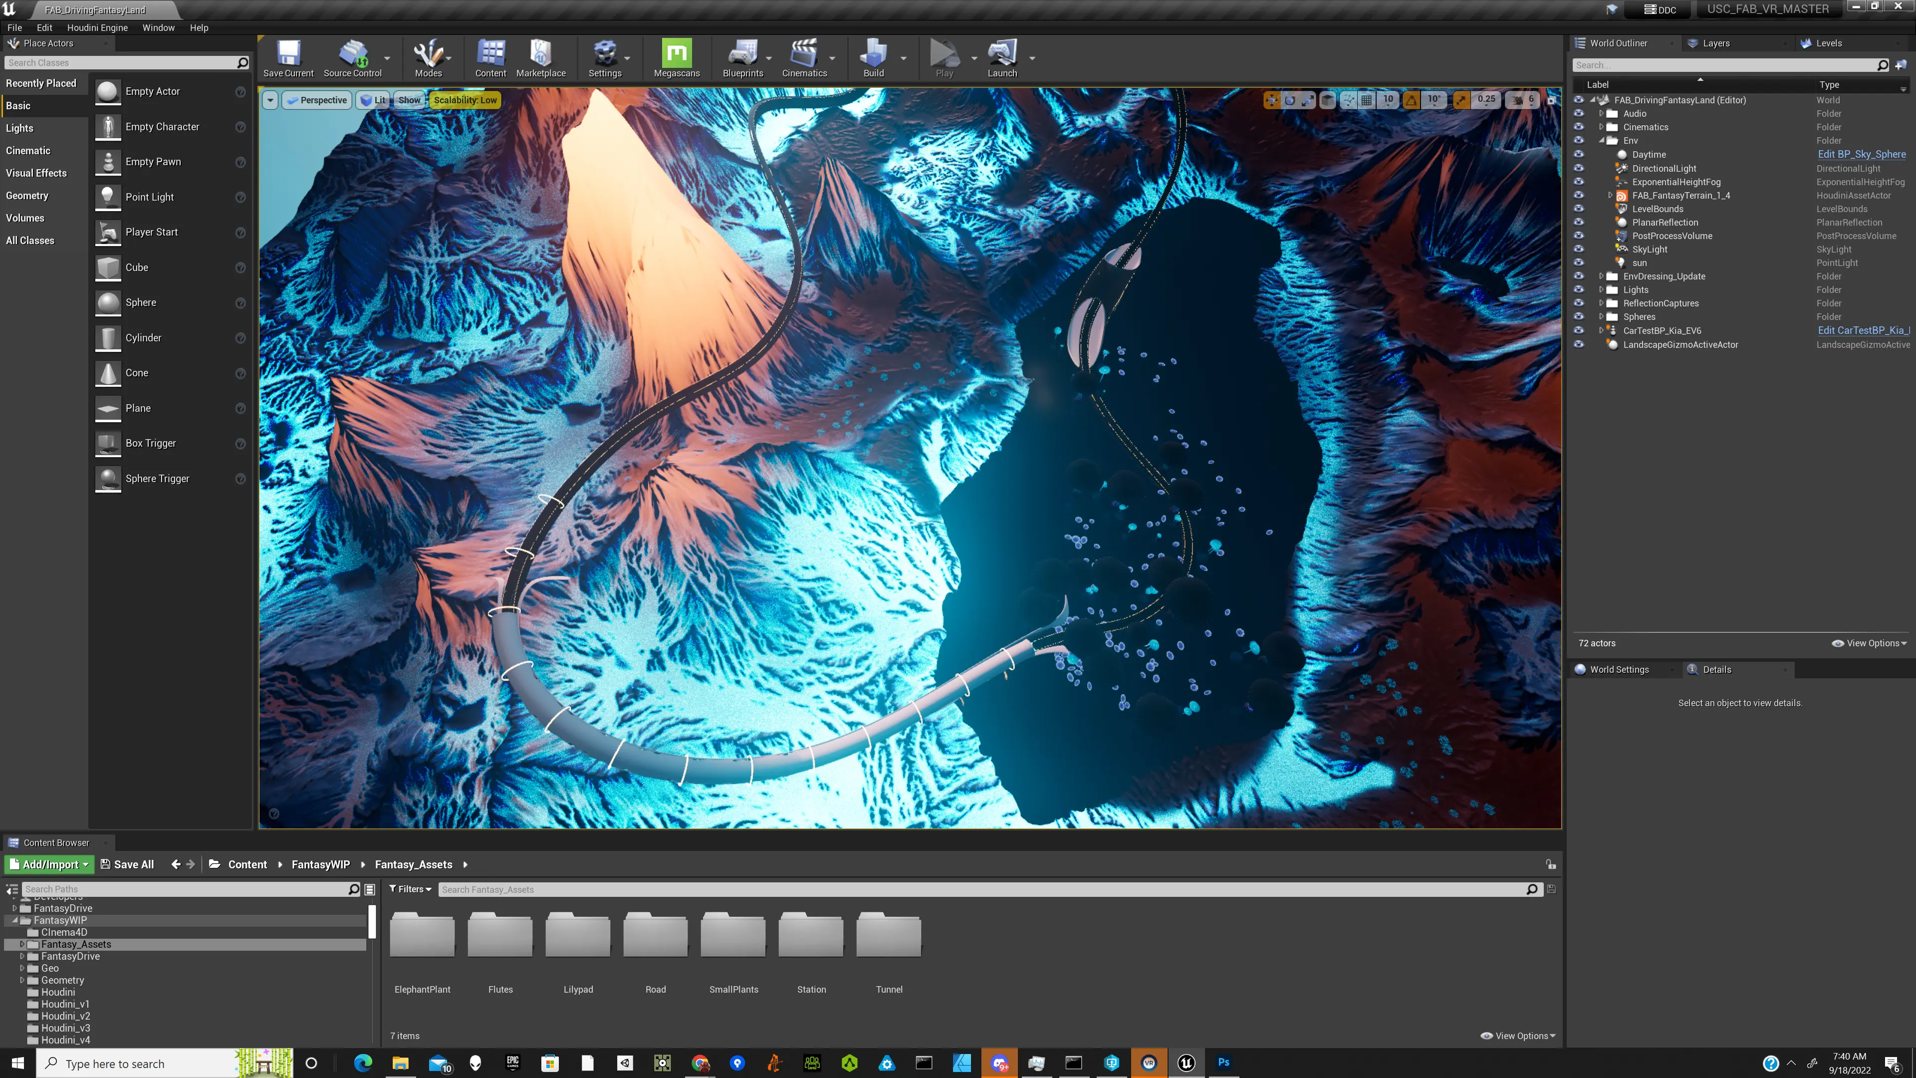This screenshot has height=1078, width=1916.
Task: Toggle rotation snapping in the viewport
Action: [x=1411, y=100]
